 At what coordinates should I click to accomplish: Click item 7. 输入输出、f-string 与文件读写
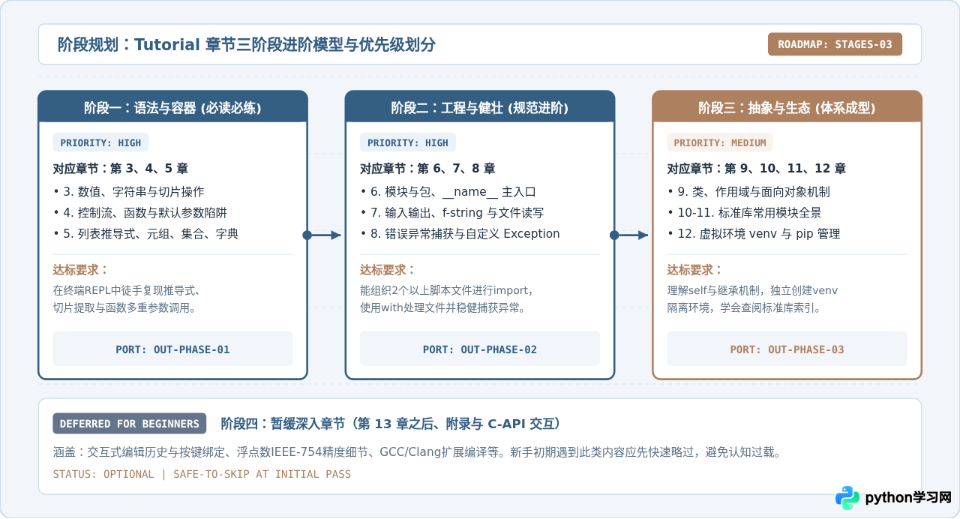(x=452, y=213)
